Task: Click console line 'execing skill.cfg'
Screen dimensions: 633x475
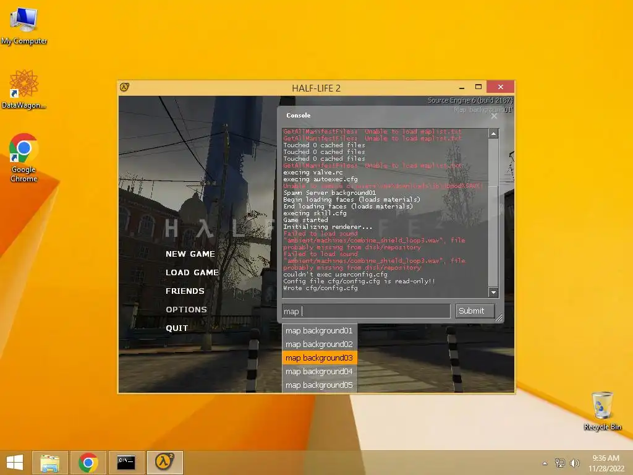Action: [x=315, y=213]
